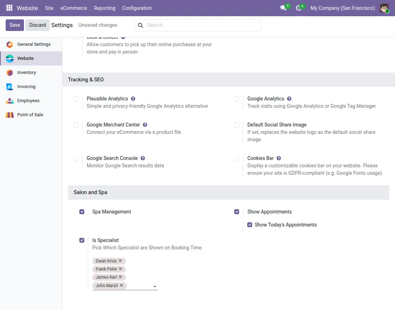Open the Reporting menu

click(x=104, y=8)
